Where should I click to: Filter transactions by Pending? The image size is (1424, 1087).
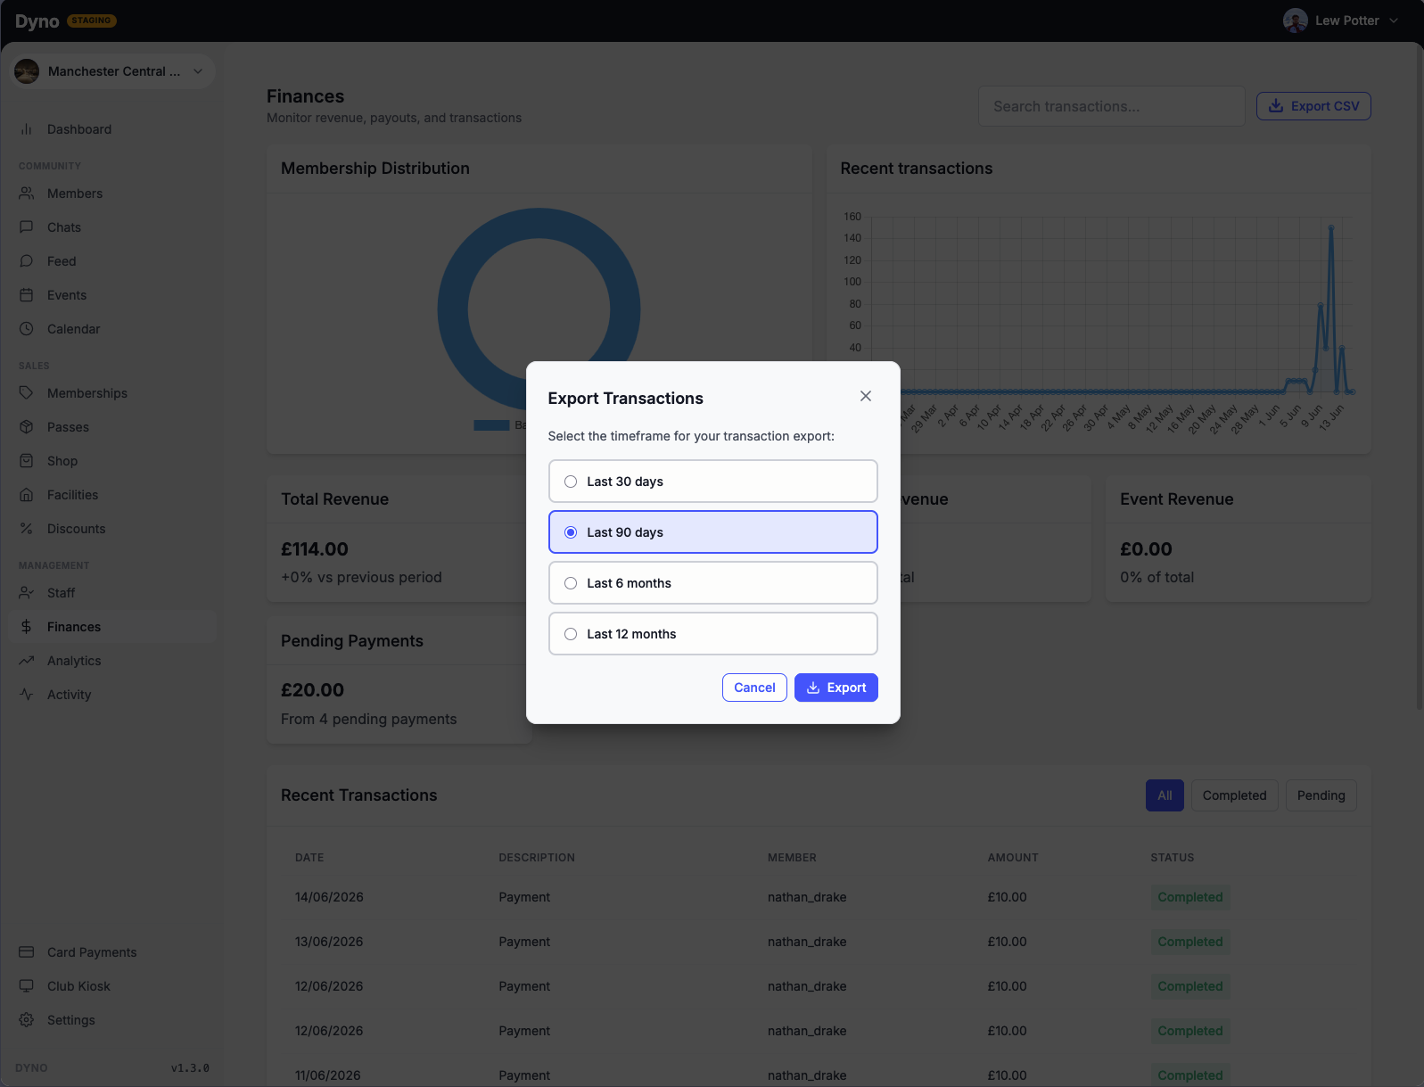coord(1321,795)
